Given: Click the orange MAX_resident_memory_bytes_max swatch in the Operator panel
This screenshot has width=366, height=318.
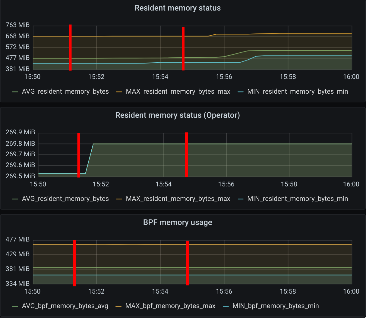Looking at the screenshot, I should tap(119, 199).
